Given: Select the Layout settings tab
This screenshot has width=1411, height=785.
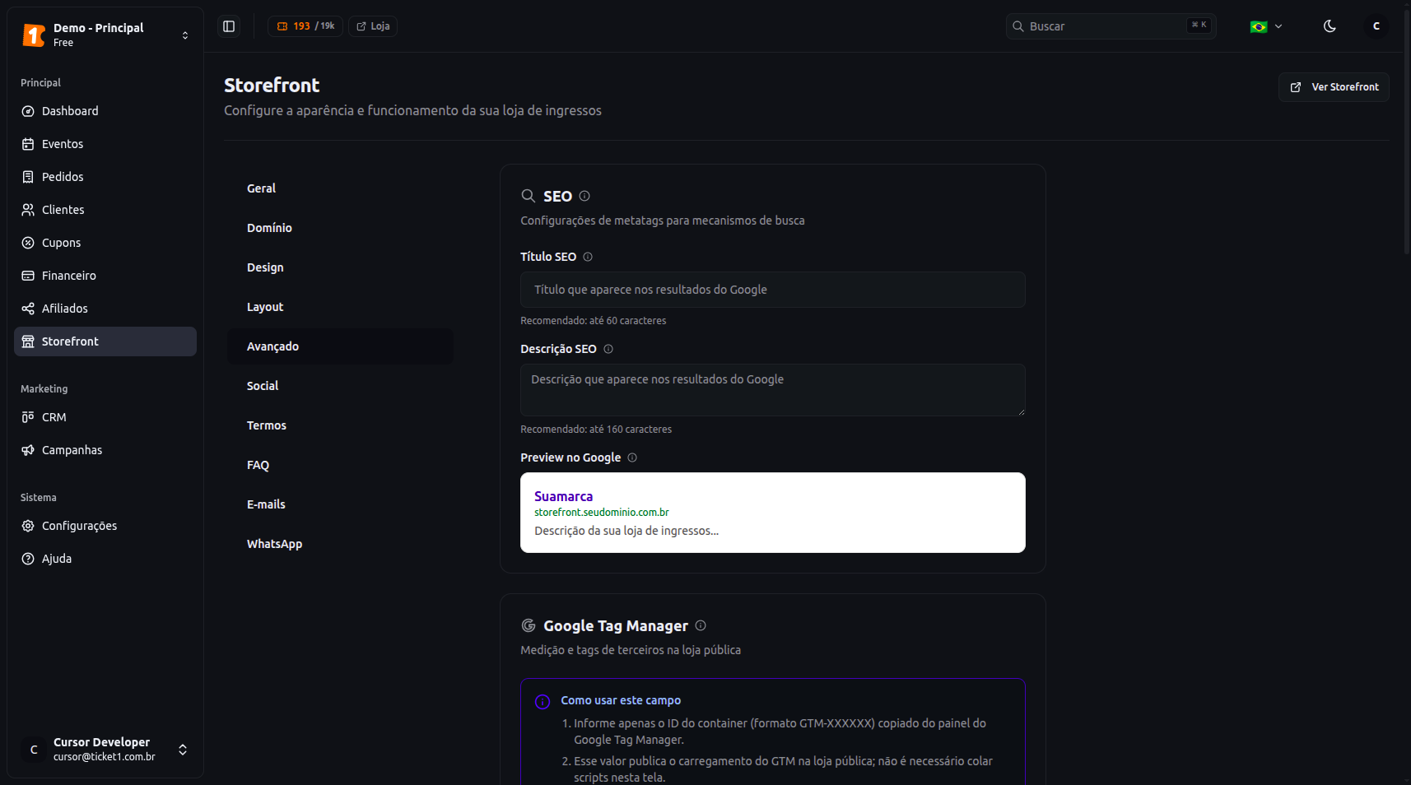Looking at the screenshot, I should pos(340,307).
